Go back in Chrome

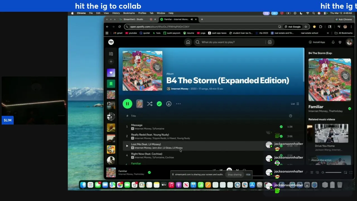(x=107, y=27)
